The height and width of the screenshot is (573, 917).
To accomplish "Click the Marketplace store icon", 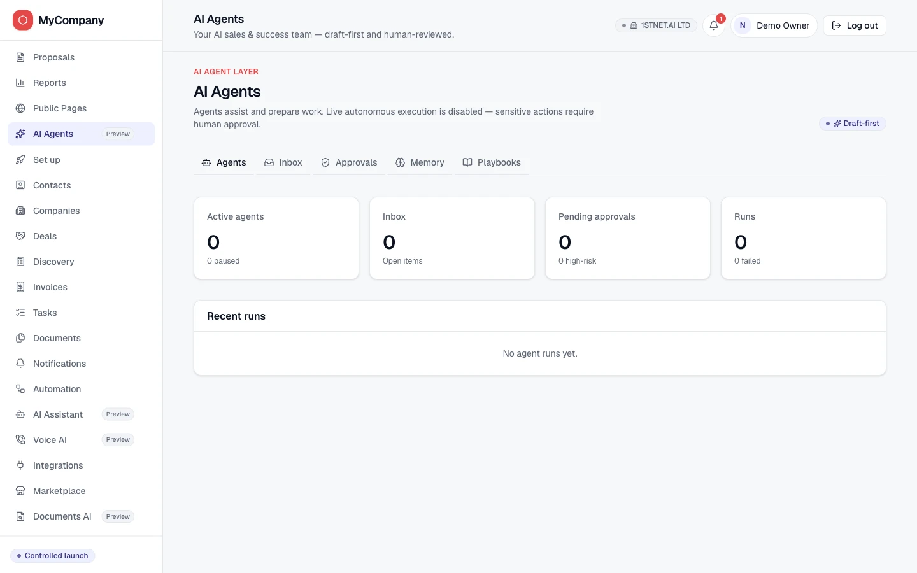I will point(20,491).
